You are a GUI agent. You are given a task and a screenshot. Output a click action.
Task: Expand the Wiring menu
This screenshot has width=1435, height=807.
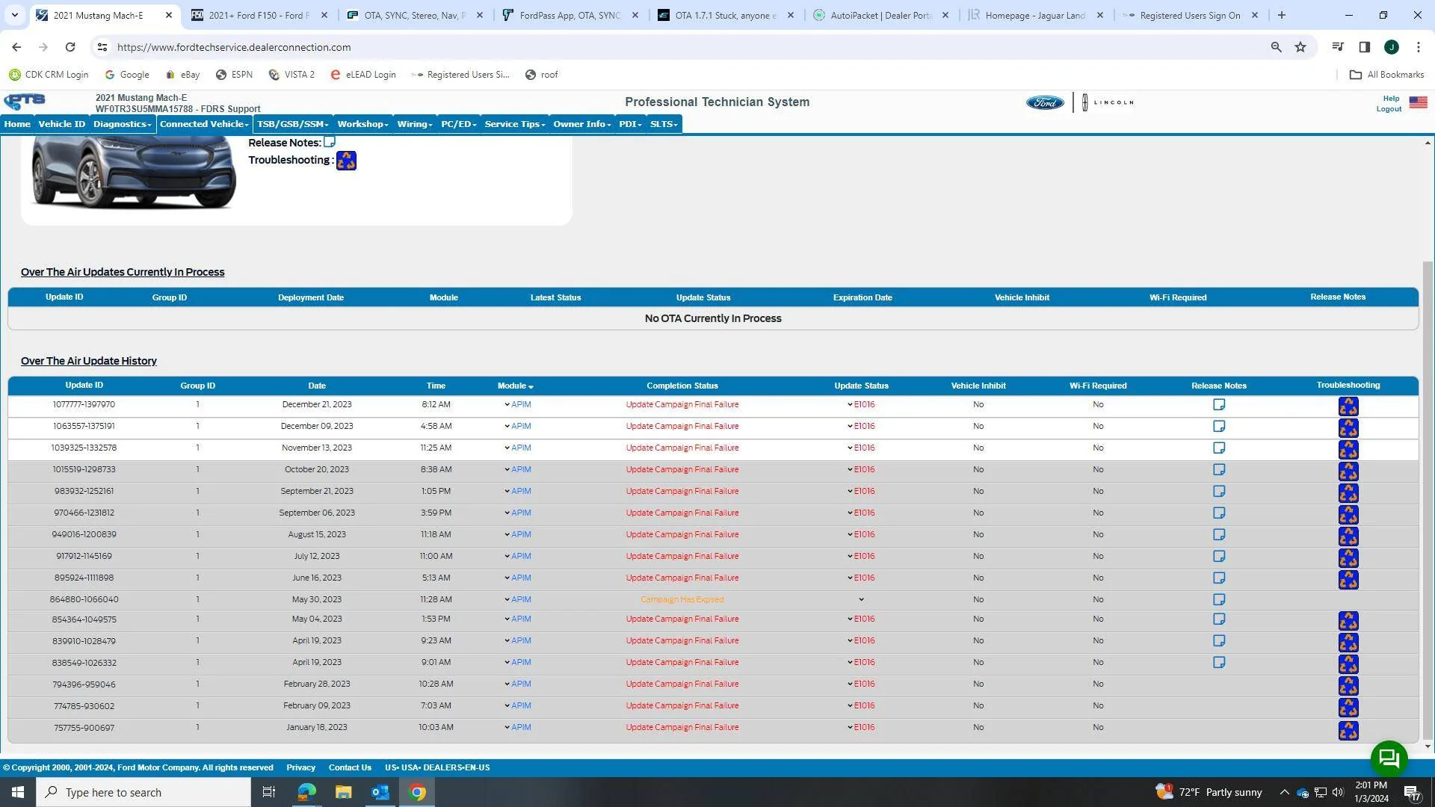coord(415,124)
